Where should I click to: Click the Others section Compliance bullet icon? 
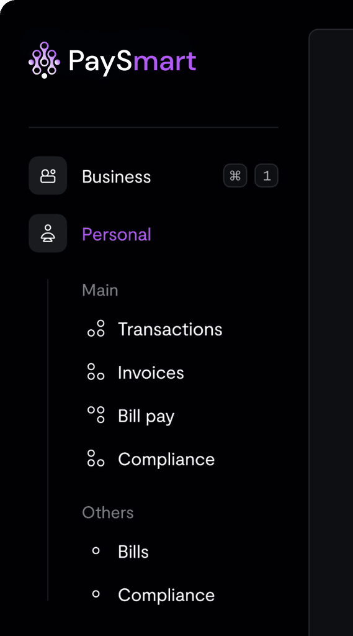pyautogui.click(x=96, y=594)
